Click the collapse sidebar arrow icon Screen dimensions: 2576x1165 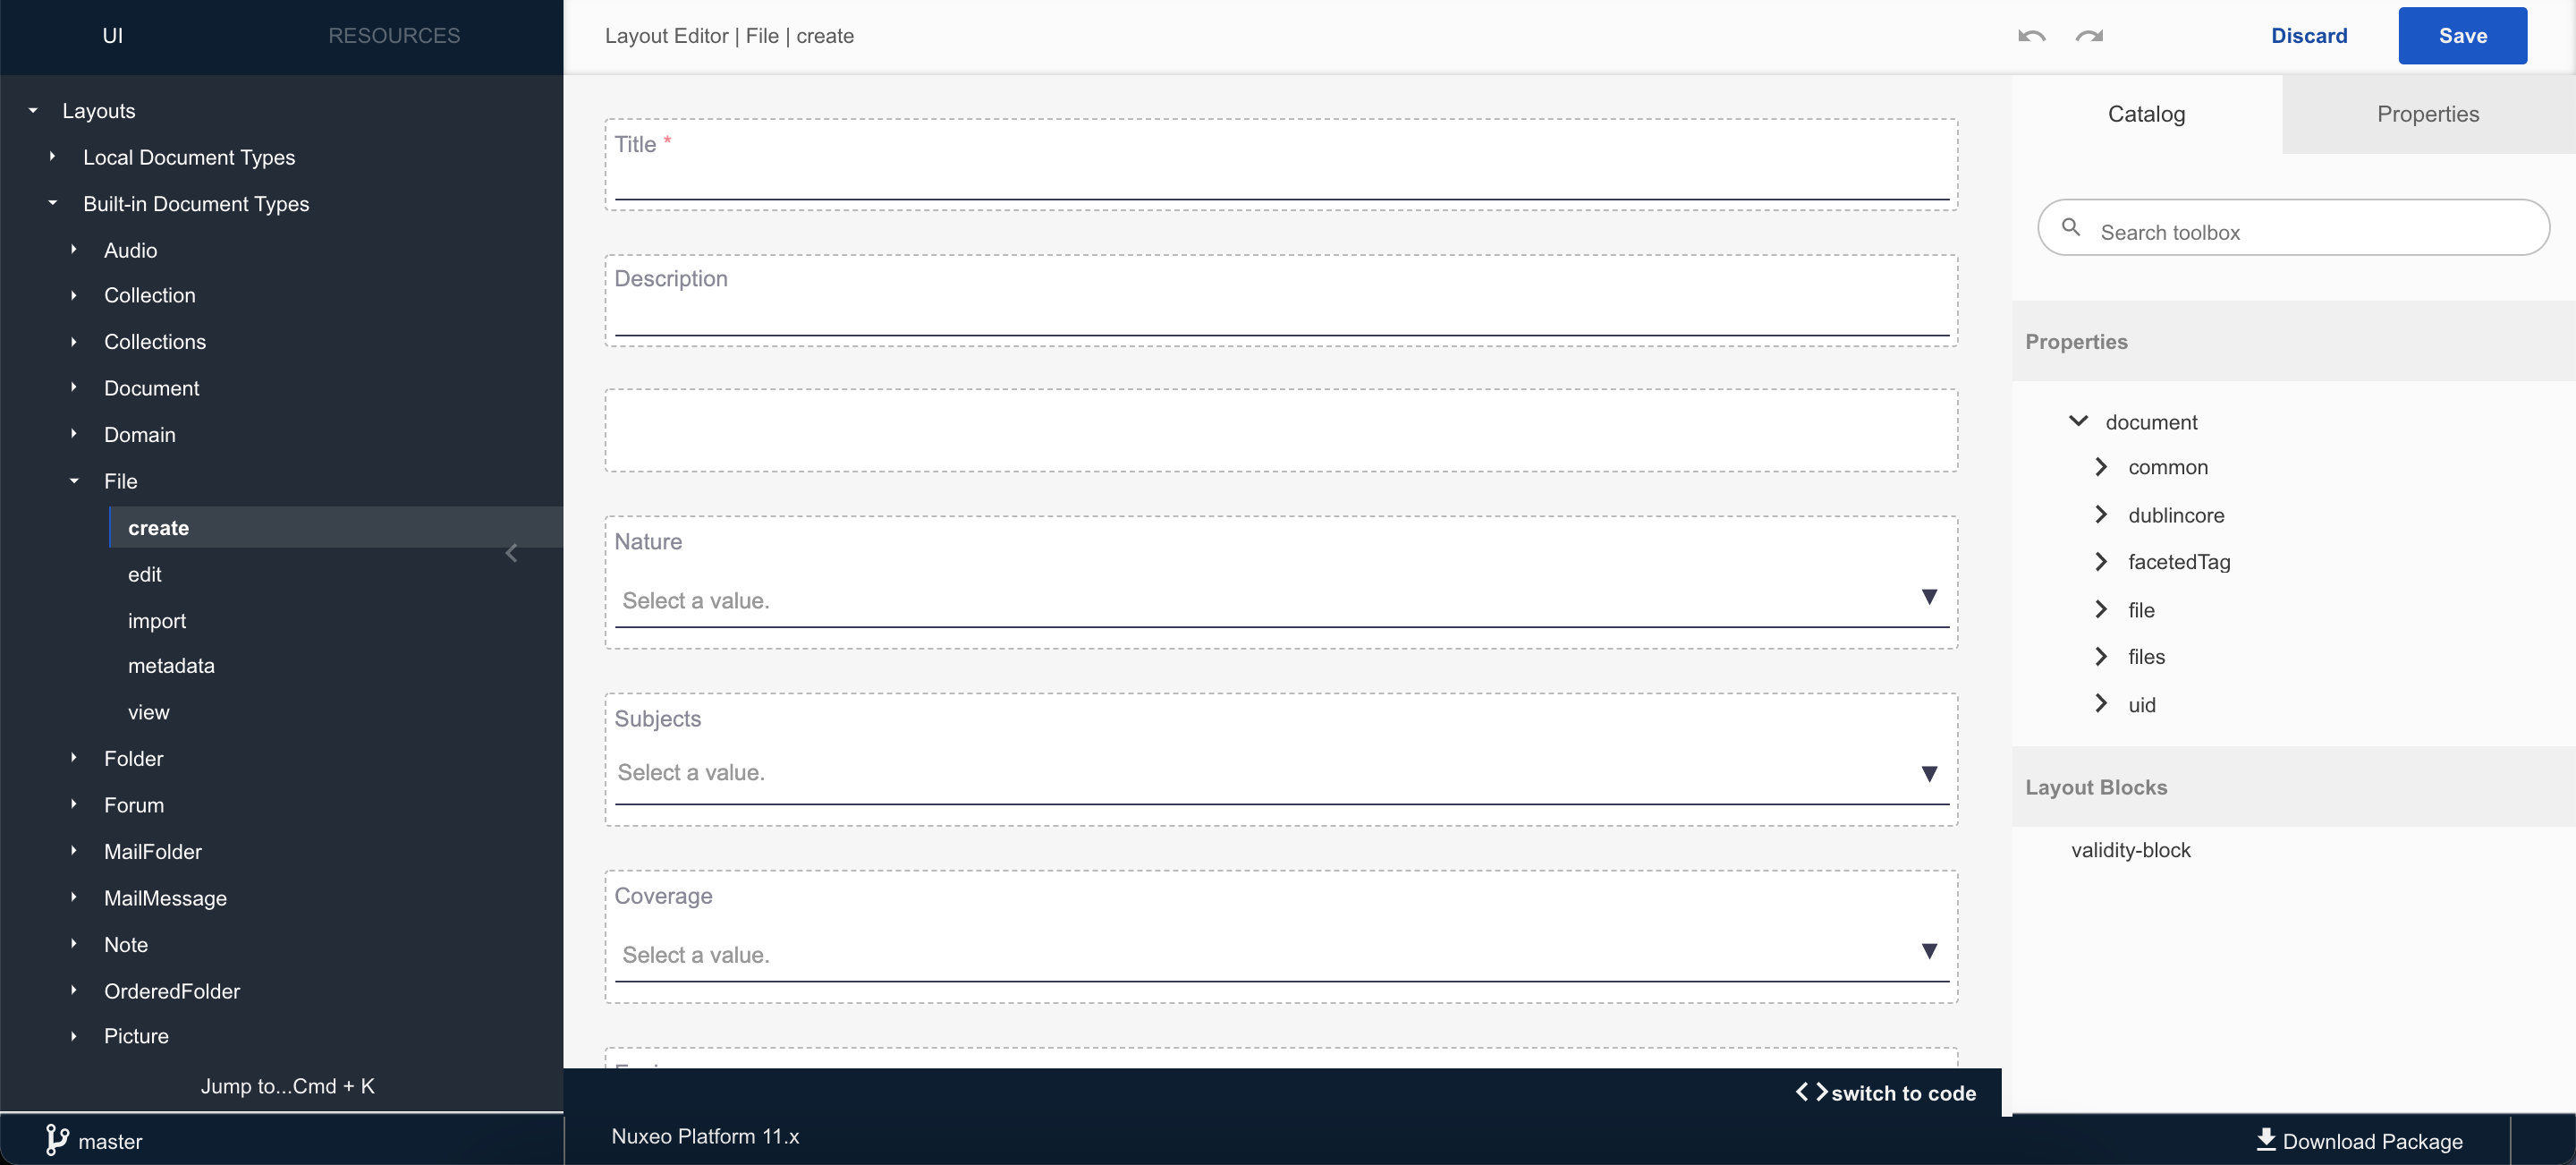coord(511,552)
